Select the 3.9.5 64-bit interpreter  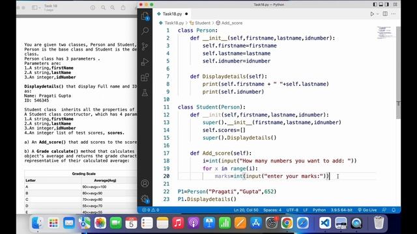[x=341, y=210]
